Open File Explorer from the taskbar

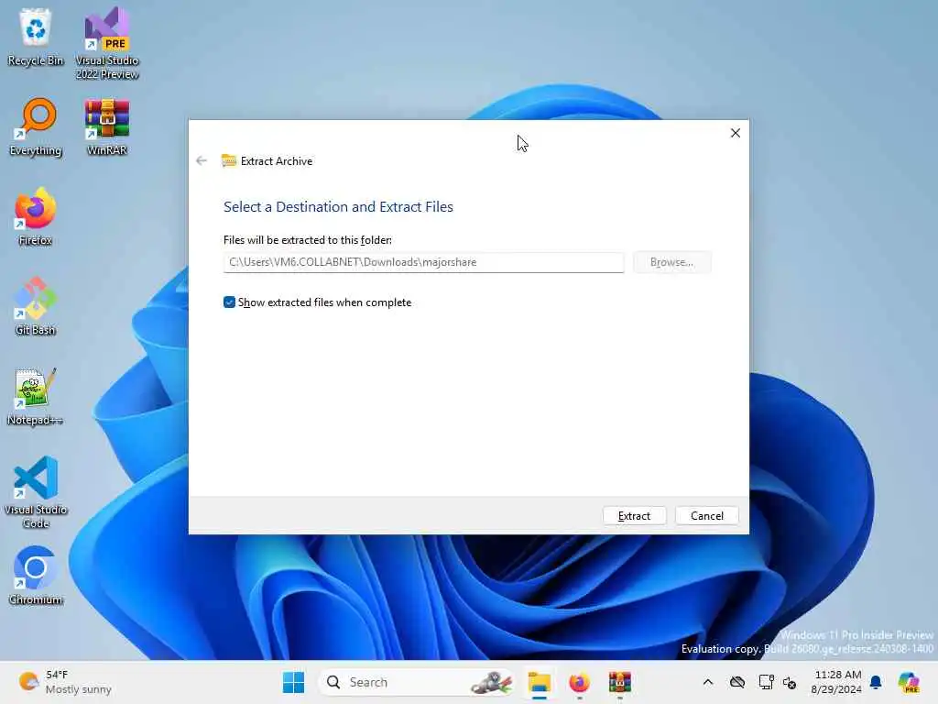pos(539,682)
